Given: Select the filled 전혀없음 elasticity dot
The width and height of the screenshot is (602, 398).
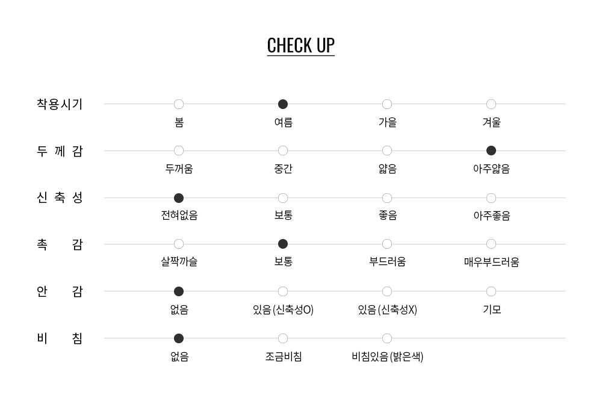Looking at the screenshot, I should pos(179,198).
